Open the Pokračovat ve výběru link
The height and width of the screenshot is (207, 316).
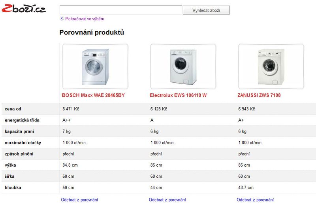[x=85, y=19]
